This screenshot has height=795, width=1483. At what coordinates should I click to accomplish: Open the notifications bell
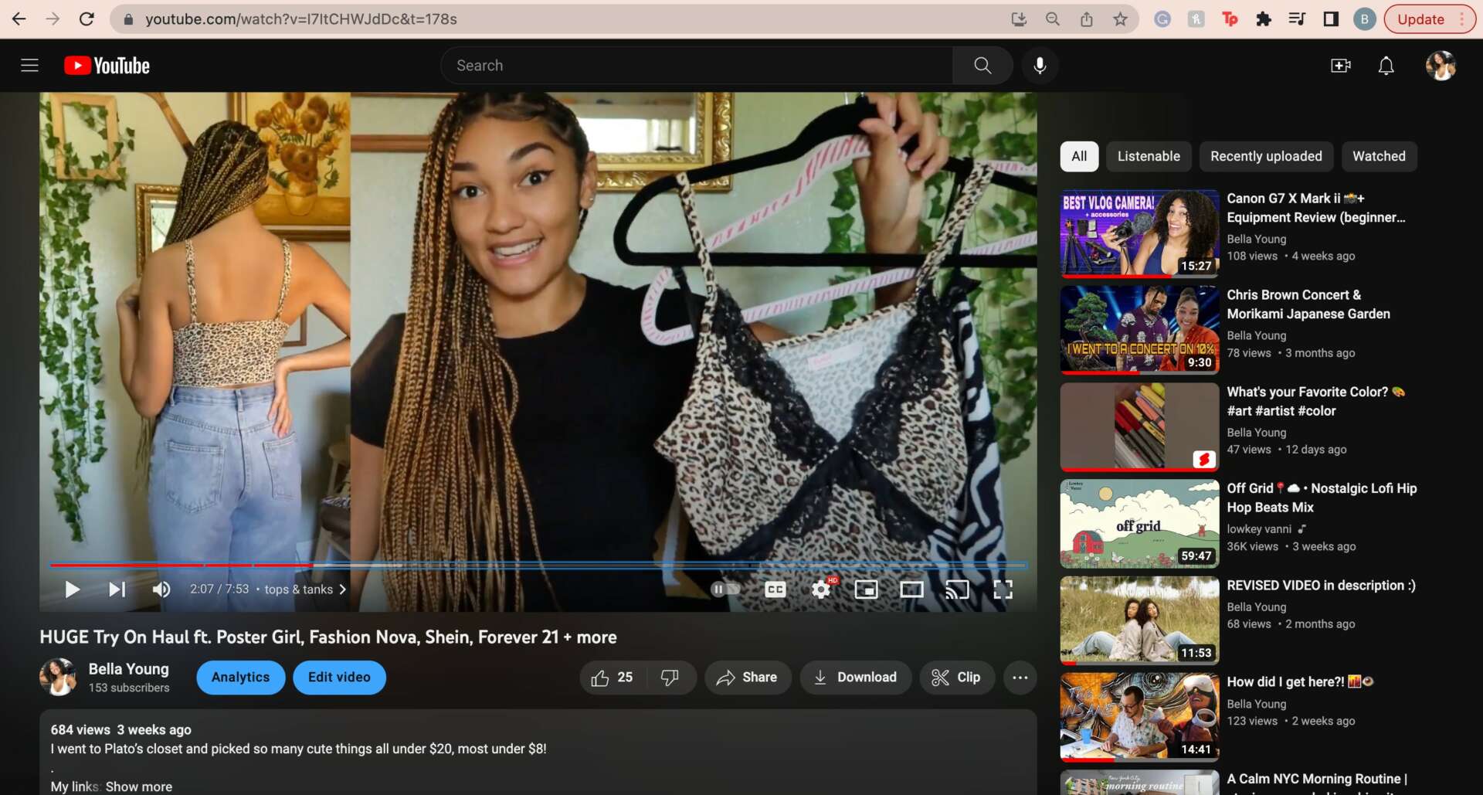pyautogui.click(x=1386, y=66)
